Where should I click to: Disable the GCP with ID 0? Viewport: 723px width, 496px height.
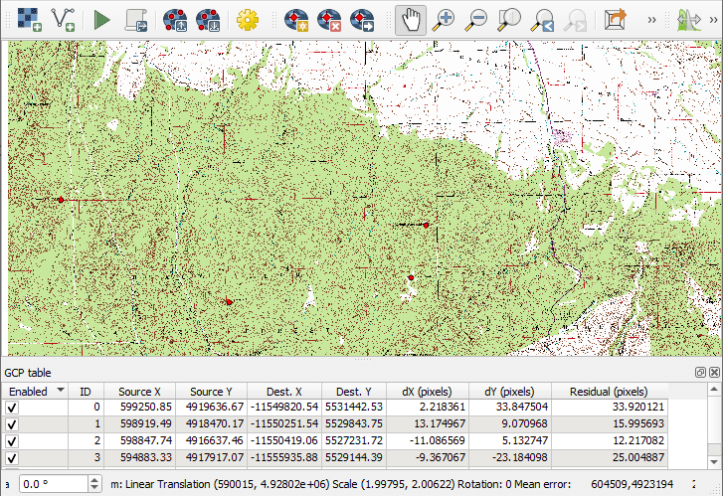[x=13, y=407]
